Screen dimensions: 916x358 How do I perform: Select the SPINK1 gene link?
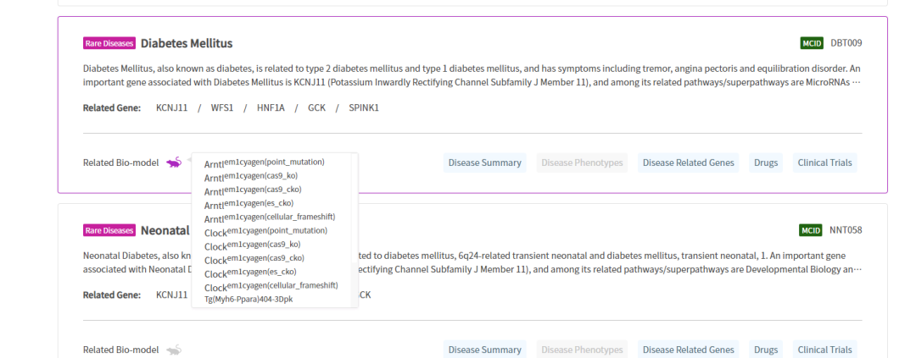coord(364,107)
